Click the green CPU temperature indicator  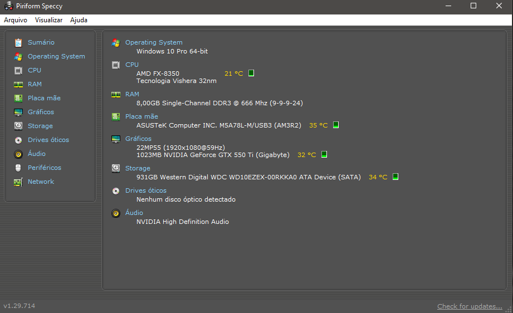click(x=251, y=73)
